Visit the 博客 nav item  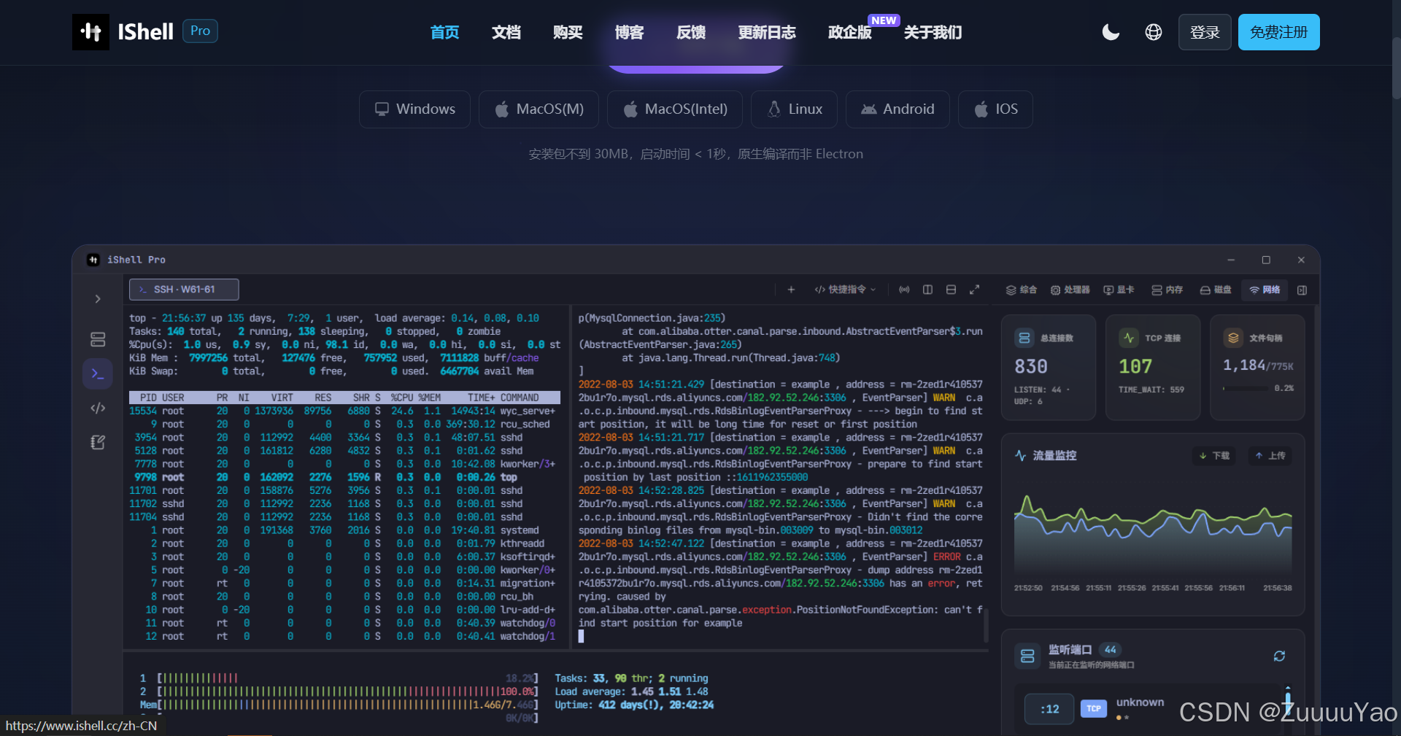[629, 32]
